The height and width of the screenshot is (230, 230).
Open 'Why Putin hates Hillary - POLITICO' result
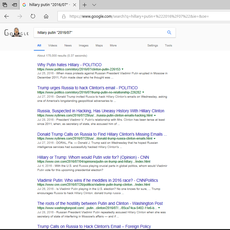(x=69, y=65)
